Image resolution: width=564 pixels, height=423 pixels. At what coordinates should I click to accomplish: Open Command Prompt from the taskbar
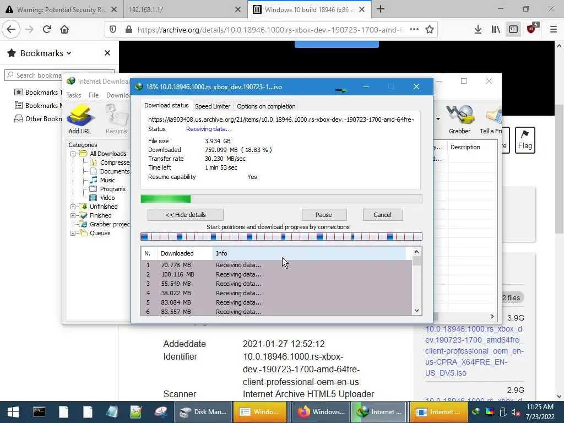pos(39,412)
